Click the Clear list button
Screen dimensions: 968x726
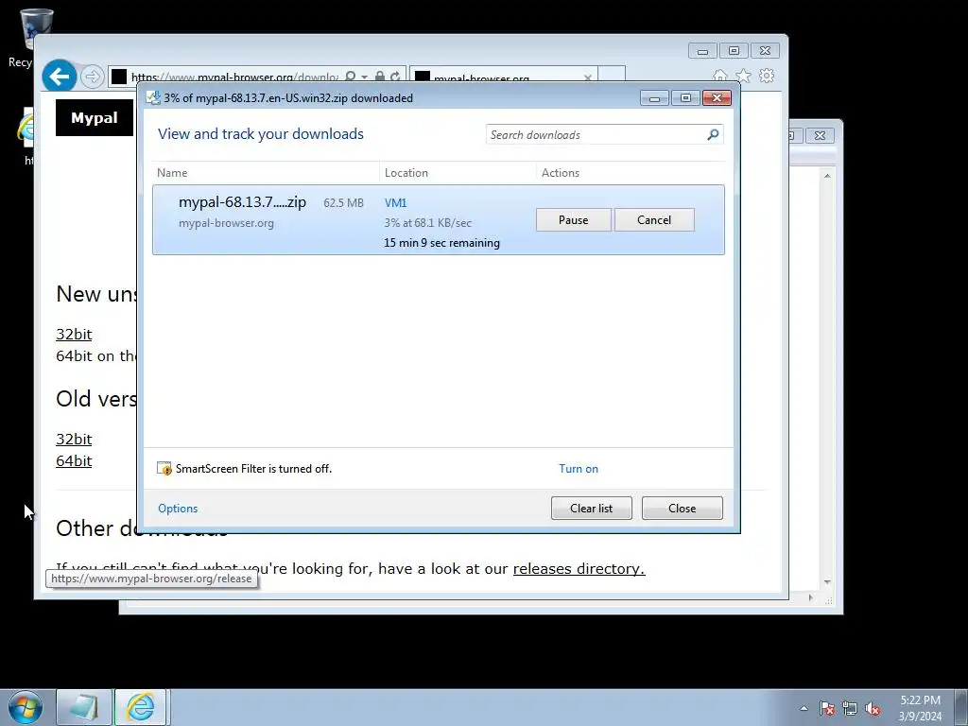[x=592, y=508]
